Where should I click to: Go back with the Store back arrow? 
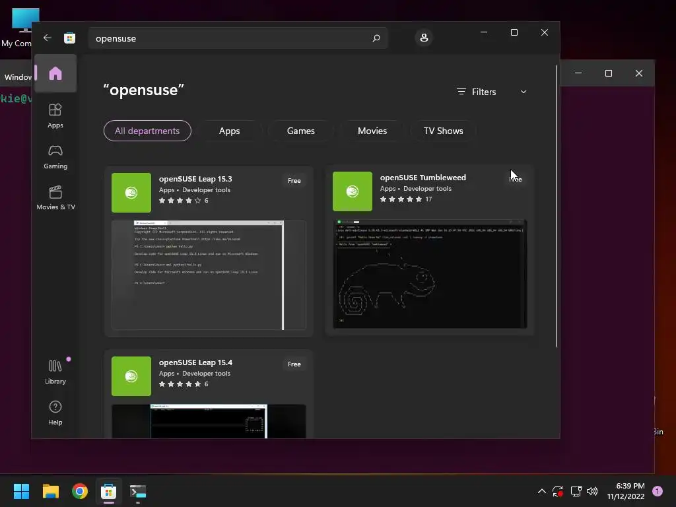[x=48, y=38]
